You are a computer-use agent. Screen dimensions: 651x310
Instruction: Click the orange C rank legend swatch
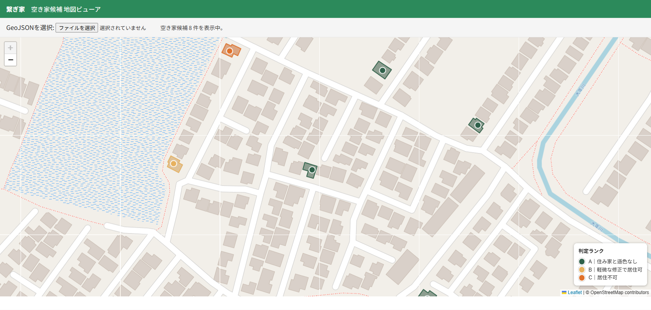(x=582, y=278)
